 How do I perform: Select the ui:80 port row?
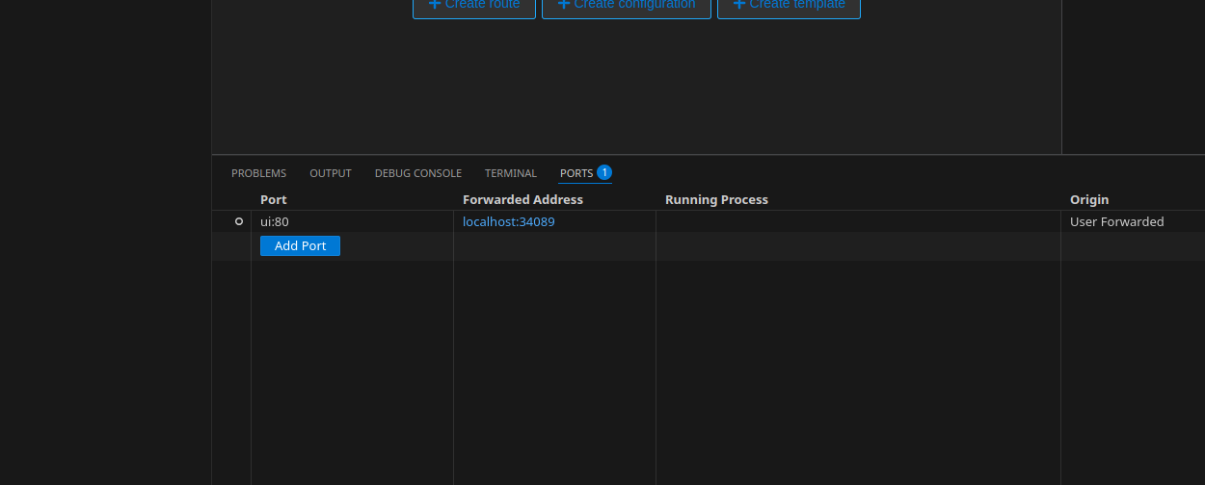coord(709,221)
